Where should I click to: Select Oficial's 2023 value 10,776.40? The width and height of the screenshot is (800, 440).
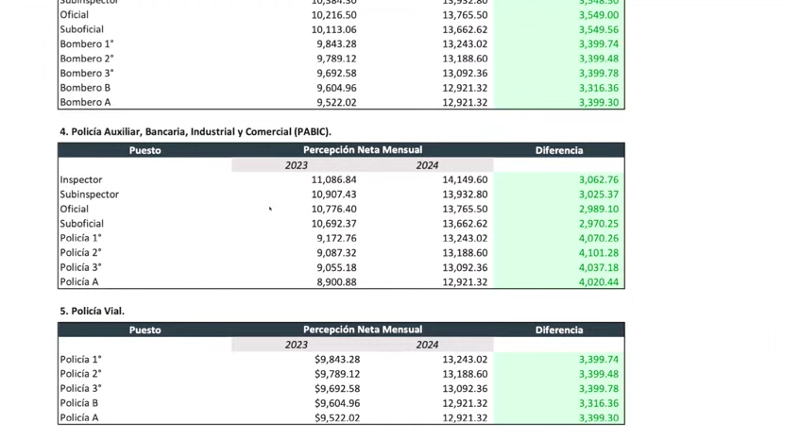(333, 209)
